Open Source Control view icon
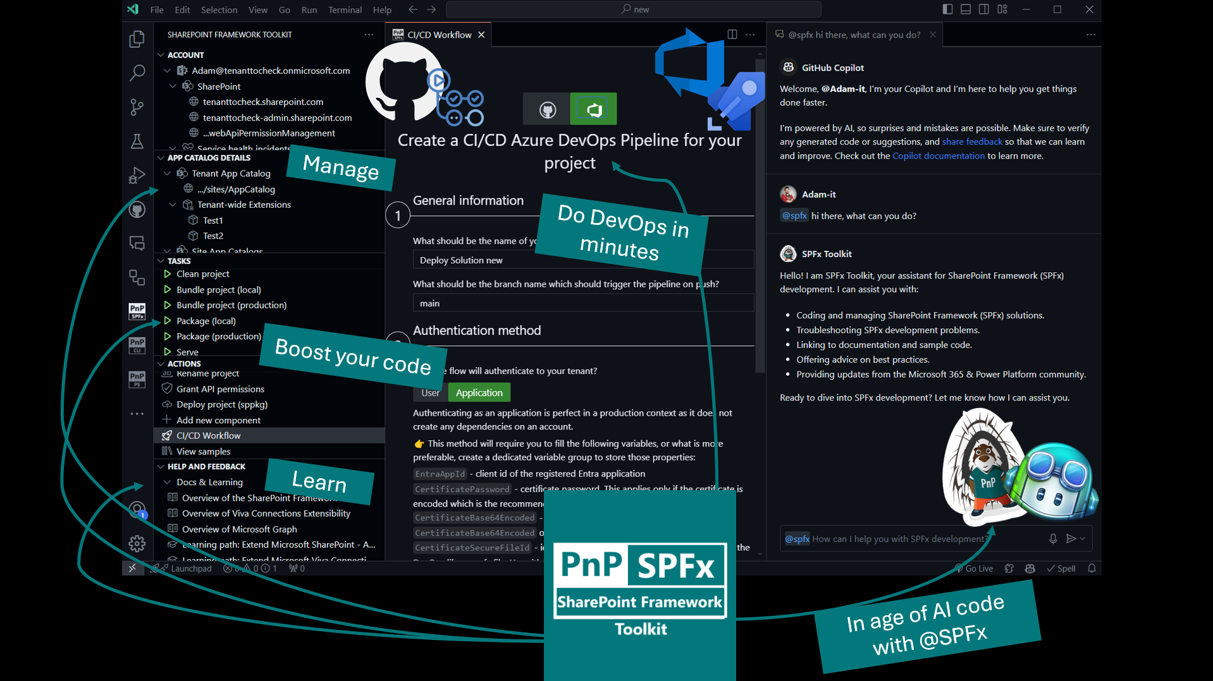Viewport: 1213px width, 681px height. (x=137, y=107)
